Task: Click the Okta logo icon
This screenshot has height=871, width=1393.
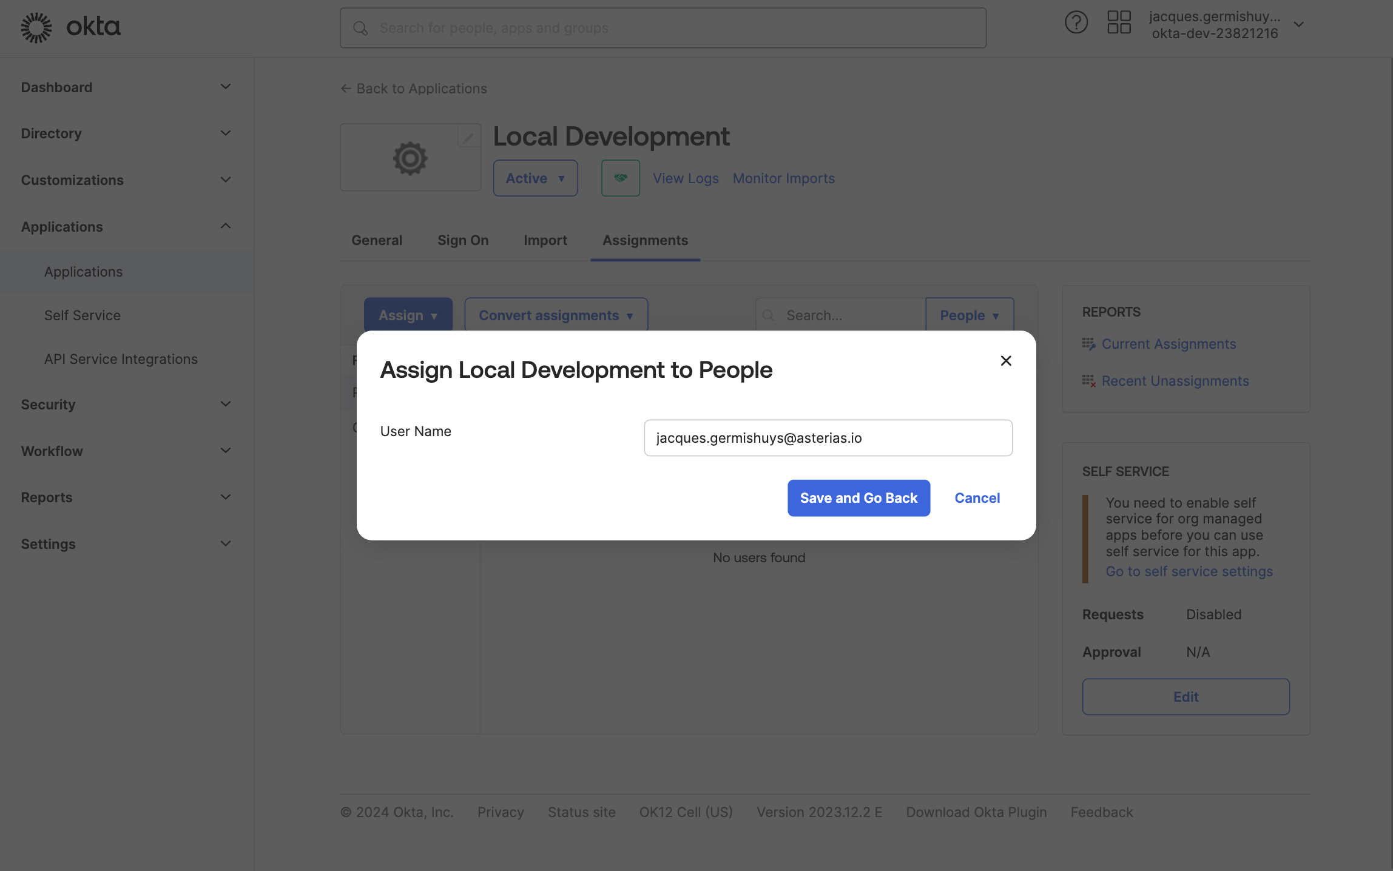Action: click(x=36, y=27)
